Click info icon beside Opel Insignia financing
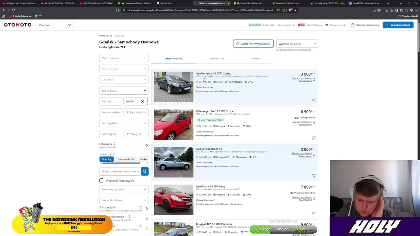The image size is (420, 236). click(x=314, y=80)
